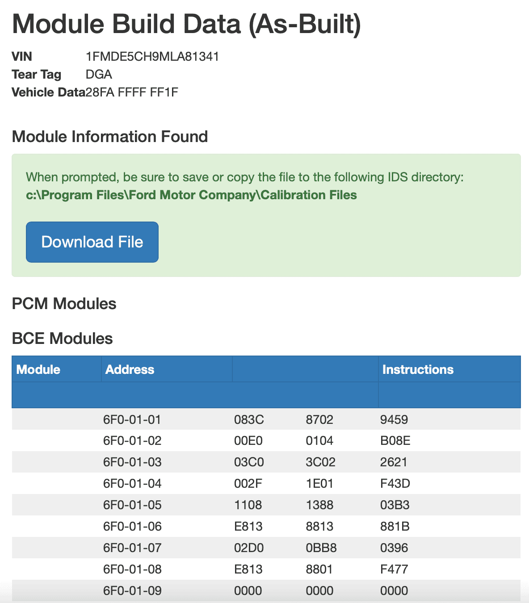Screen dimensions: 529x603
Task: Select address cell 6F0-01-09
Action: (x=132, y=590)
